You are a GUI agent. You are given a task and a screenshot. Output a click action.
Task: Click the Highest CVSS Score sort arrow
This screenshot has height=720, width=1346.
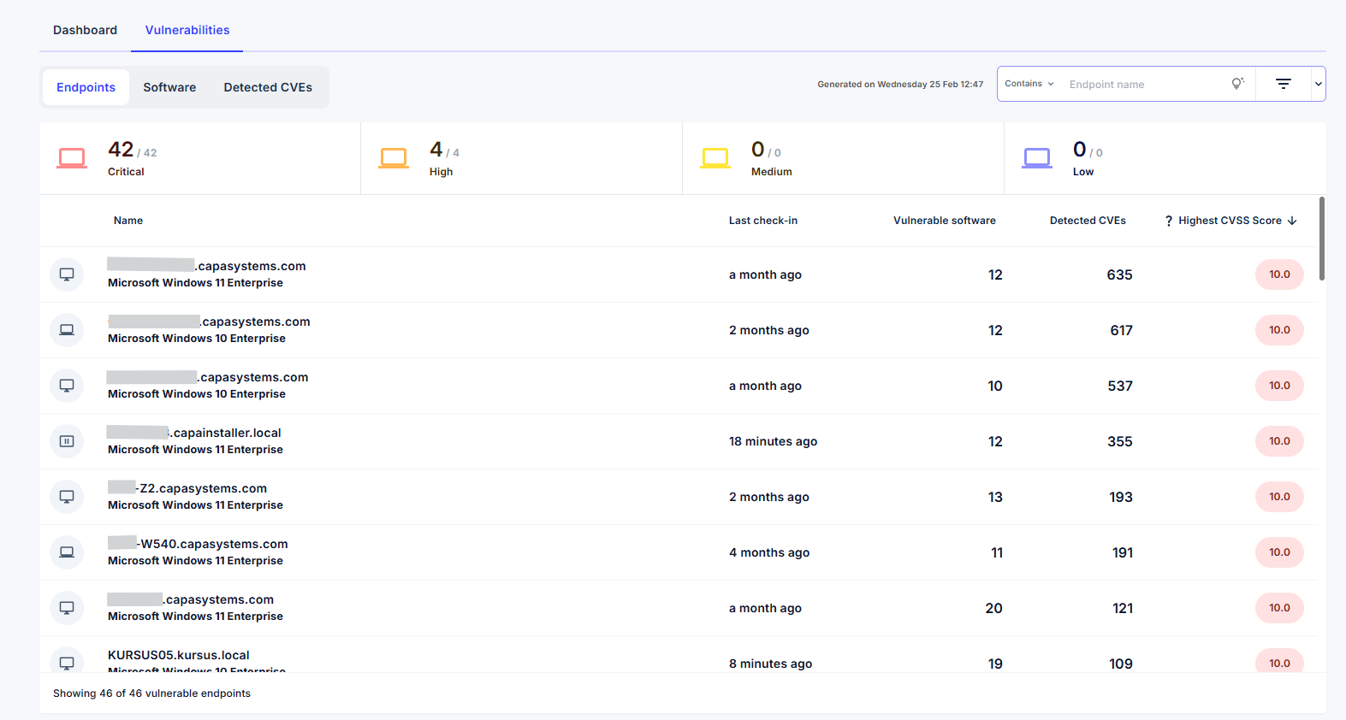(x=1292, y=221)
